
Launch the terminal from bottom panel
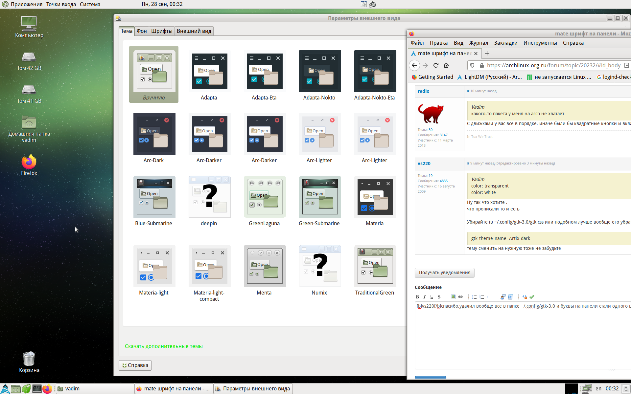(x=37, y=389)
